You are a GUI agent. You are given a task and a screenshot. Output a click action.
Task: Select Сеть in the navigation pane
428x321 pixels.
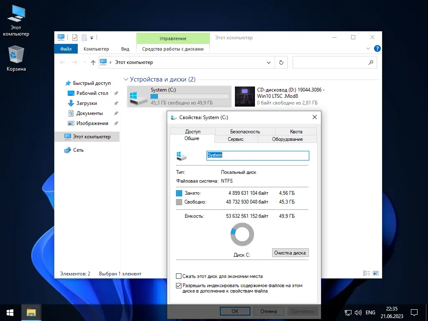pyautogui.click(x=78, y=150)
